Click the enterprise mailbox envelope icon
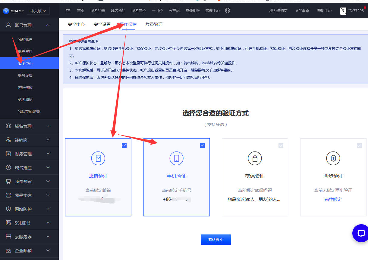This screenshot has height=260, width=368. pos(8,251)
